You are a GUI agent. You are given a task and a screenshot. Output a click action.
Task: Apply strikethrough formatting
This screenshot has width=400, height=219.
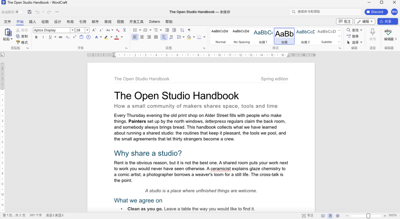coord(60,37)
